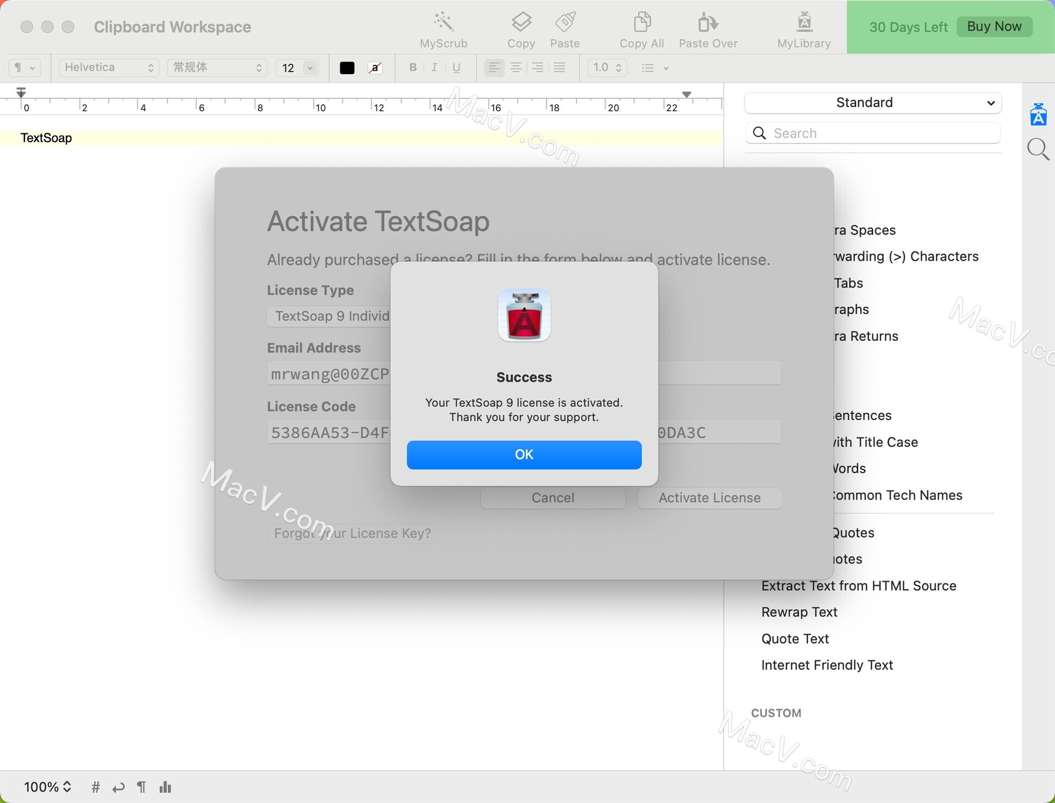Click the TextSoap cleaners sidebar icon
The height and width of the screenshot is (803, 1055).
point(1038,114)
